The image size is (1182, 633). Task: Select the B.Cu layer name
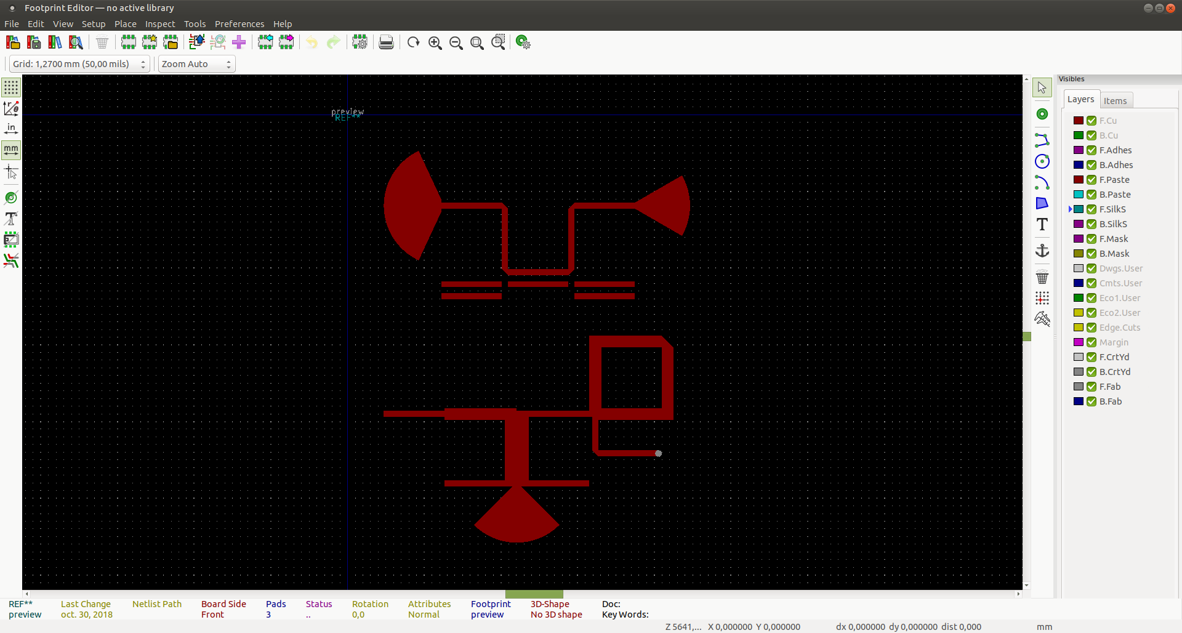point(1109,135)
